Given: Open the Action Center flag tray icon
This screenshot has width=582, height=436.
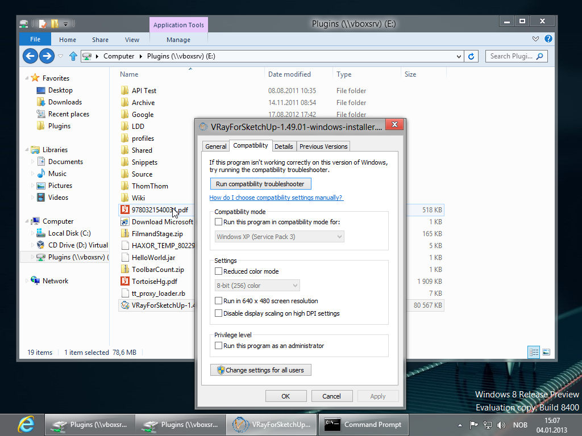Looking at the screenshot, I should pyautogui.click(x=473, y=425).
